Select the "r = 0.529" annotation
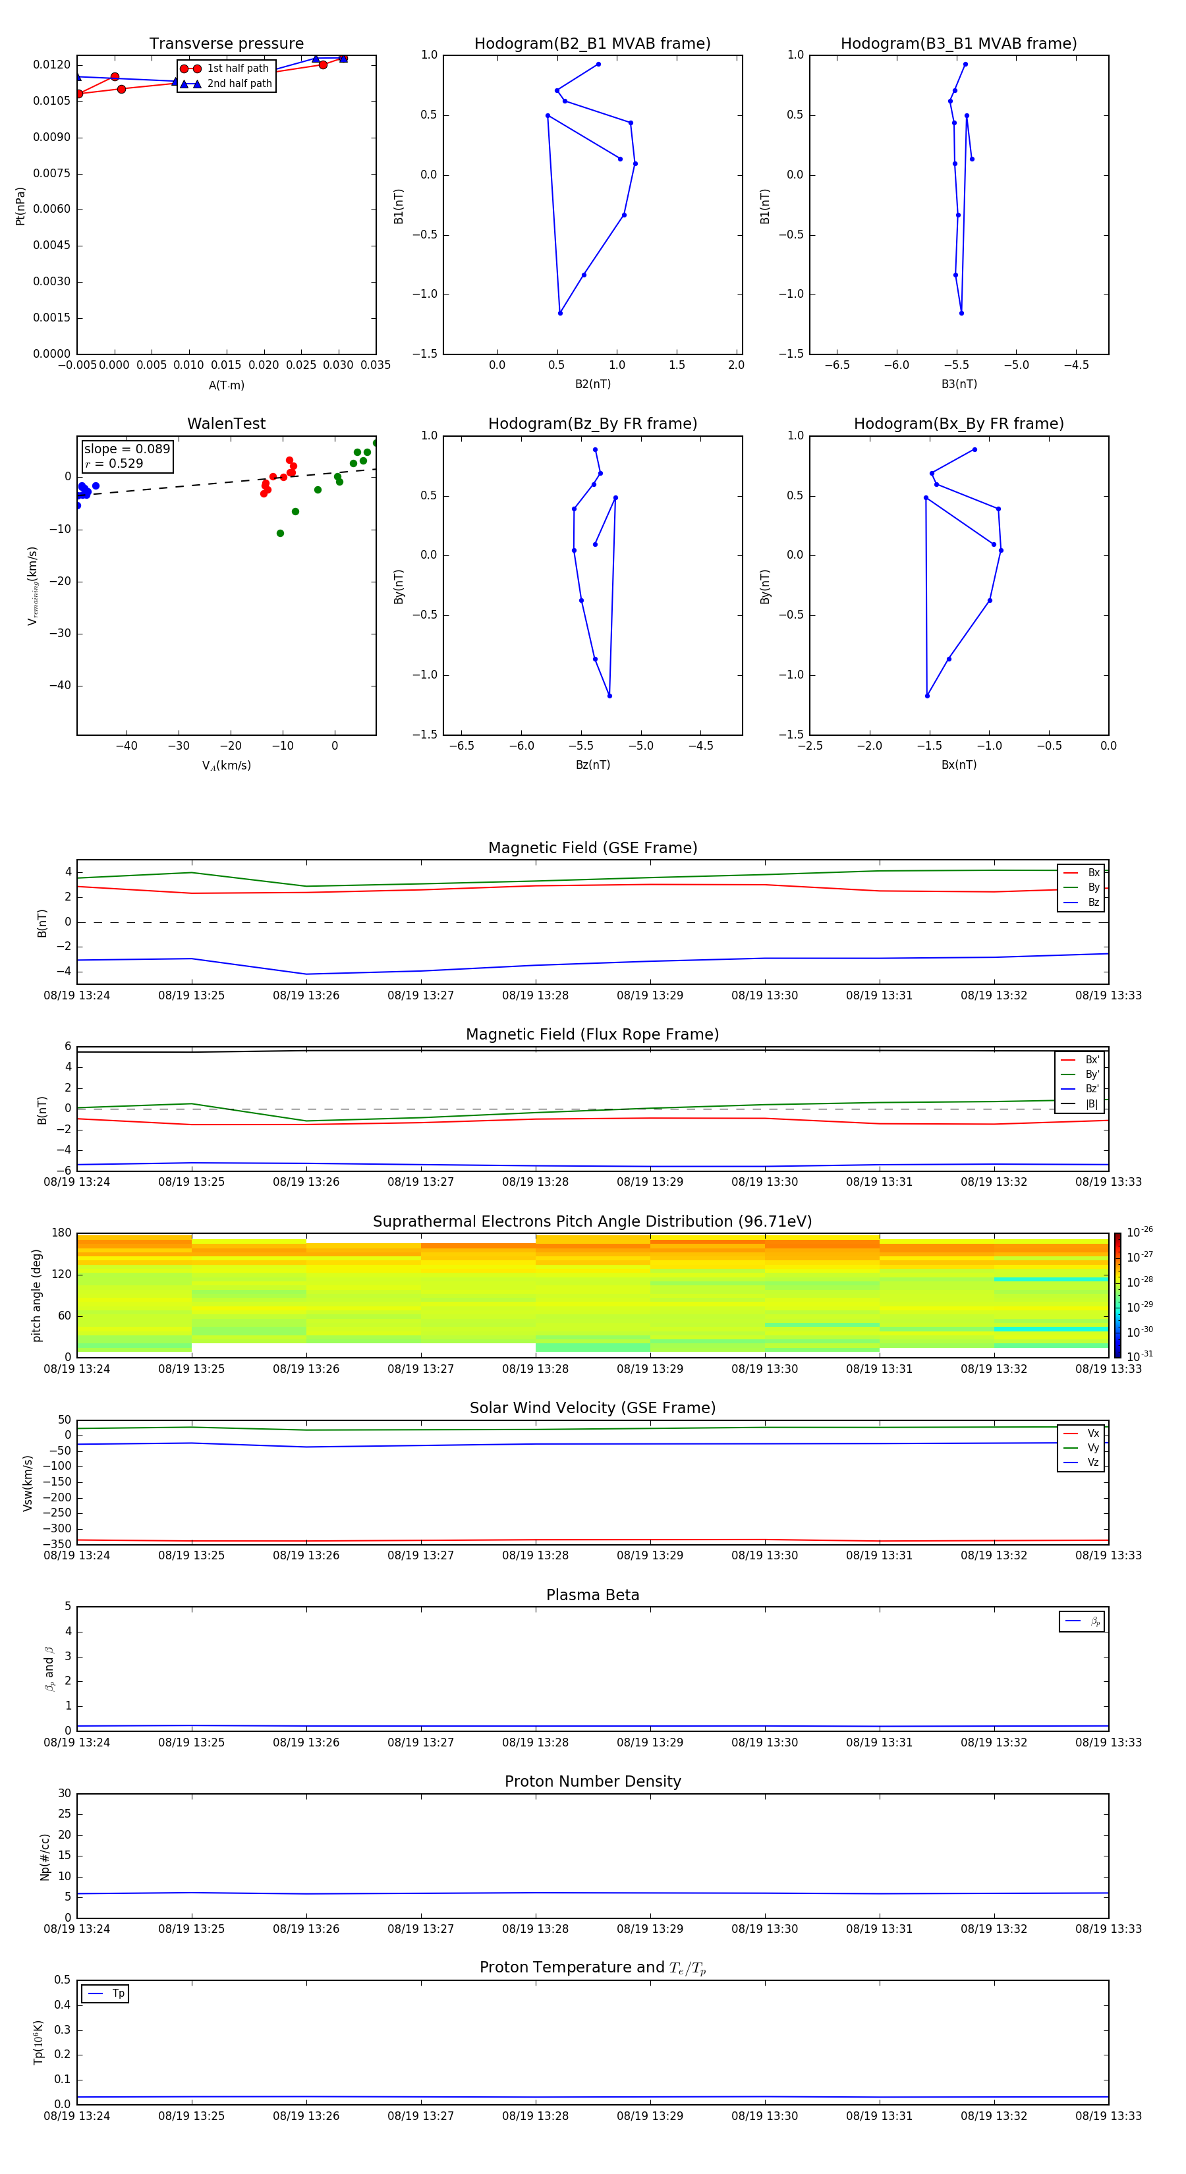The image size is (1186, 2174). point(114,463)
